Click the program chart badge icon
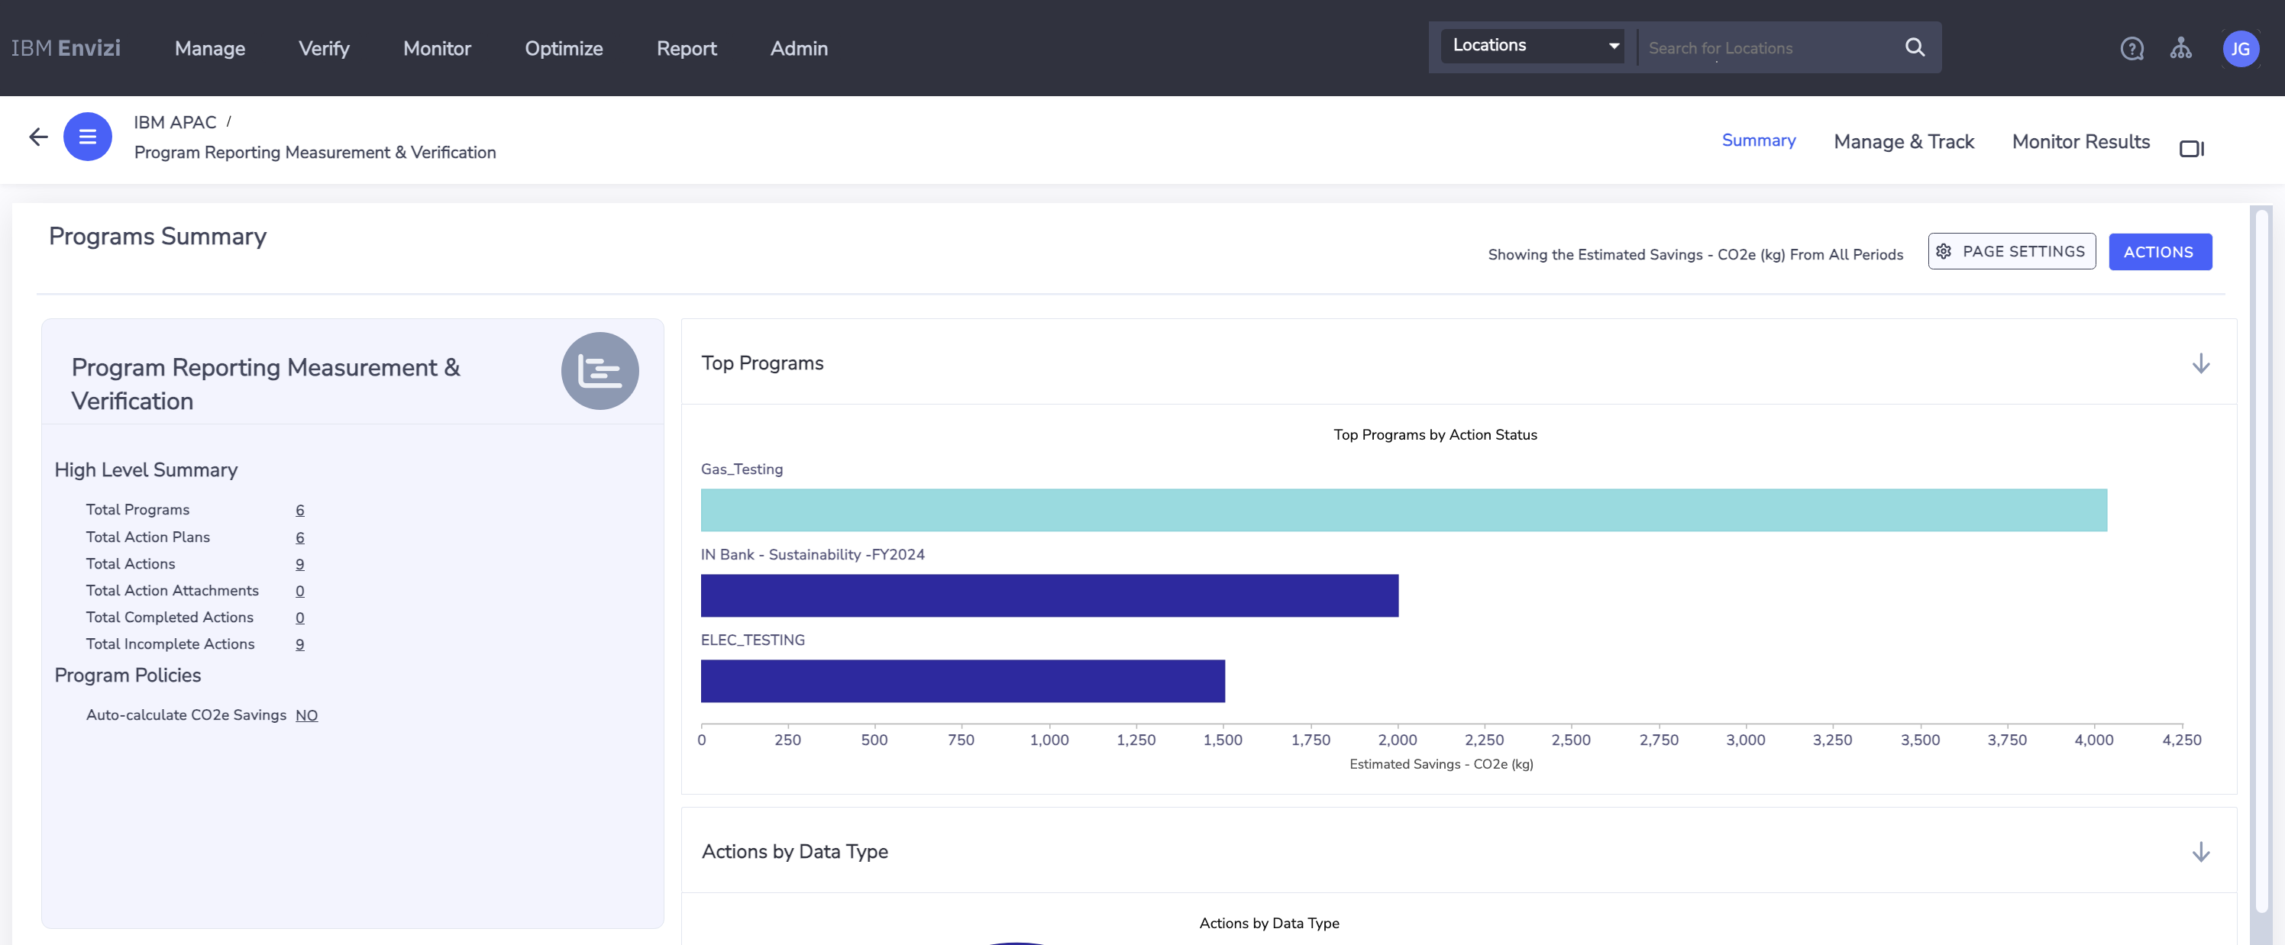 [600, 370]
